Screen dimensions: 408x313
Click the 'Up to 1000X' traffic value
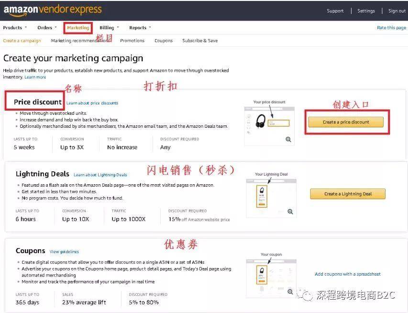129,219
